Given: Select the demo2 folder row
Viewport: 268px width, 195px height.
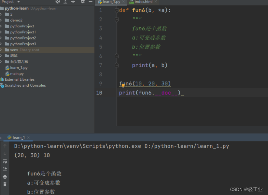Looking at the screenshot, I should 47,20.
